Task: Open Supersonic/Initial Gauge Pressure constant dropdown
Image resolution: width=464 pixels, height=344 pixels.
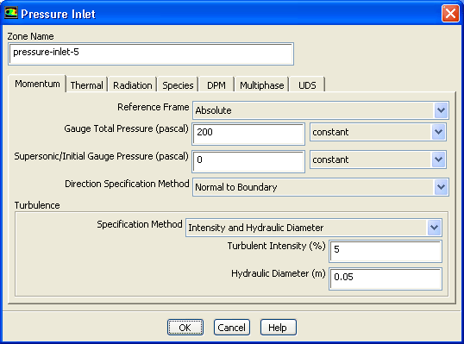Action: pyautogui.click(x=378, y=159)
